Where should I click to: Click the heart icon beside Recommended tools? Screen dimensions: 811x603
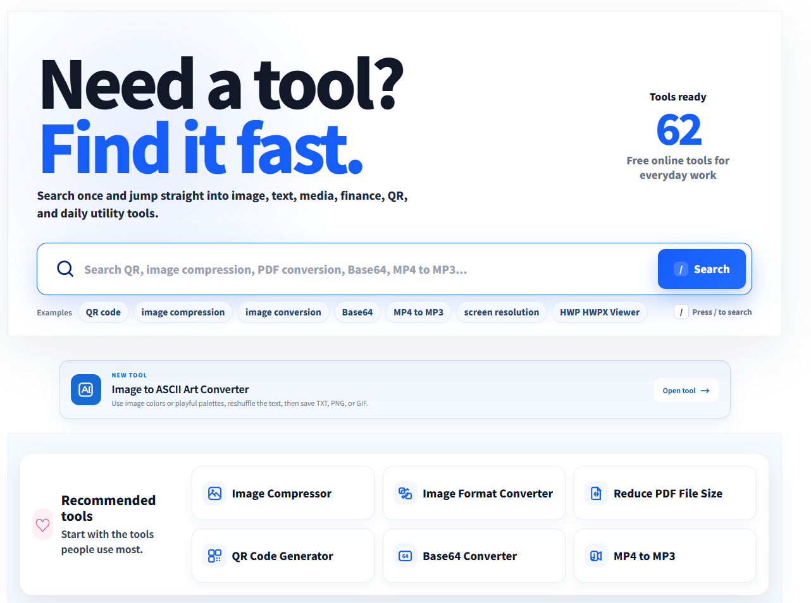(x=43, y=525)
